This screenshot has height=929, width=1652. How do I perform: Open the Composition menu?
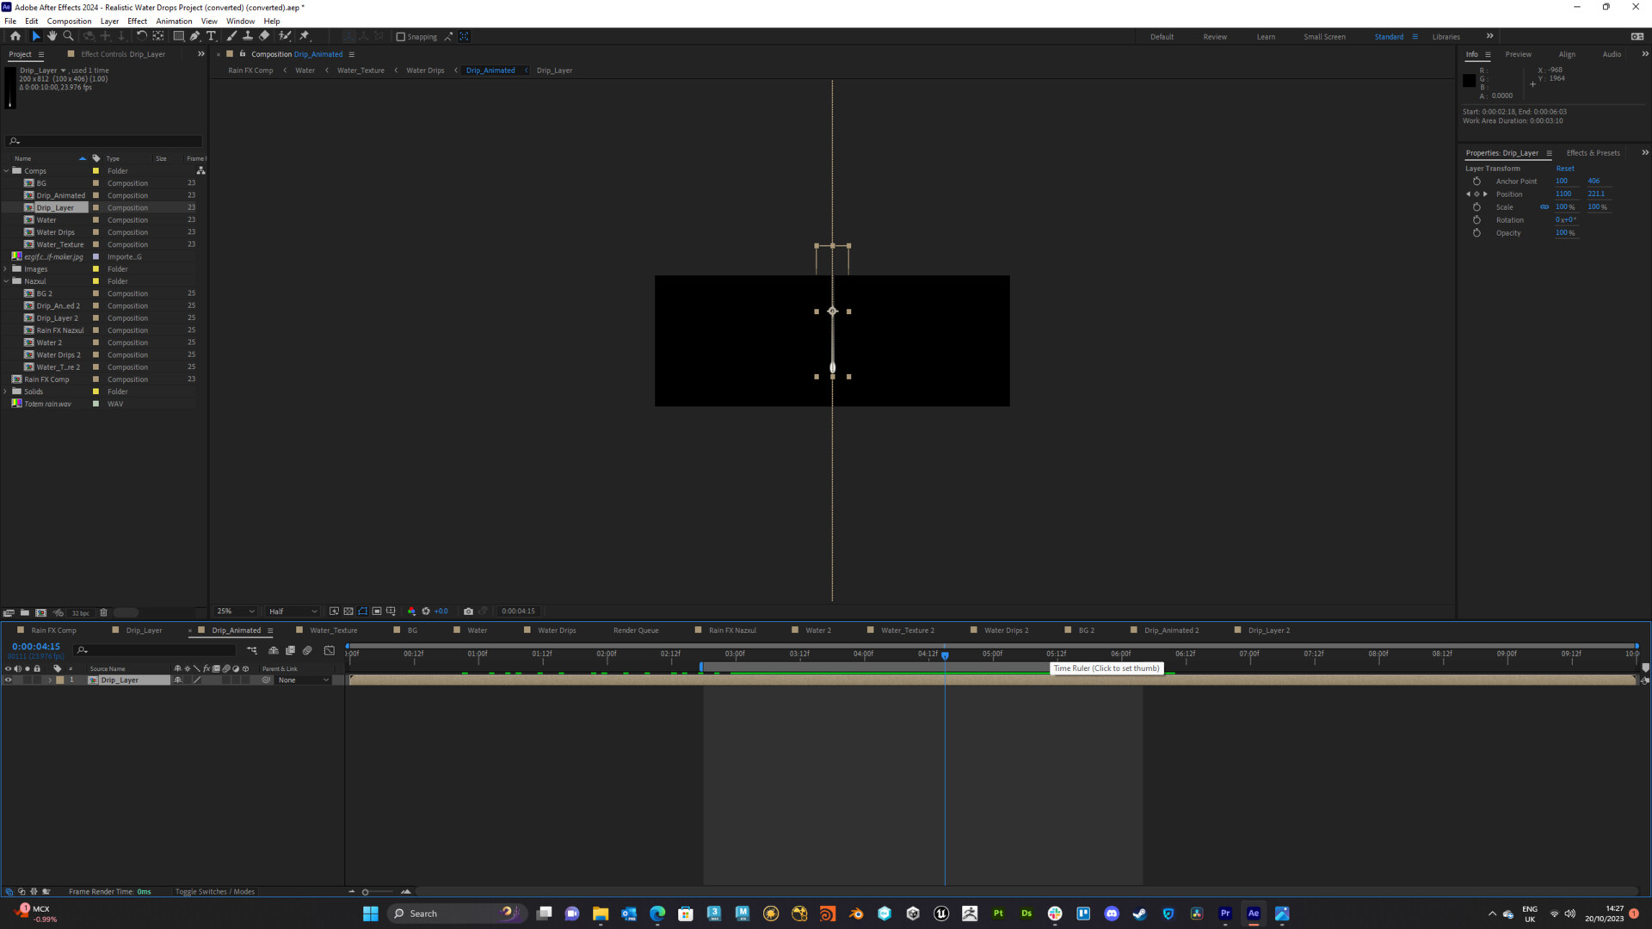pyautogui.click(x=69, y=21)
